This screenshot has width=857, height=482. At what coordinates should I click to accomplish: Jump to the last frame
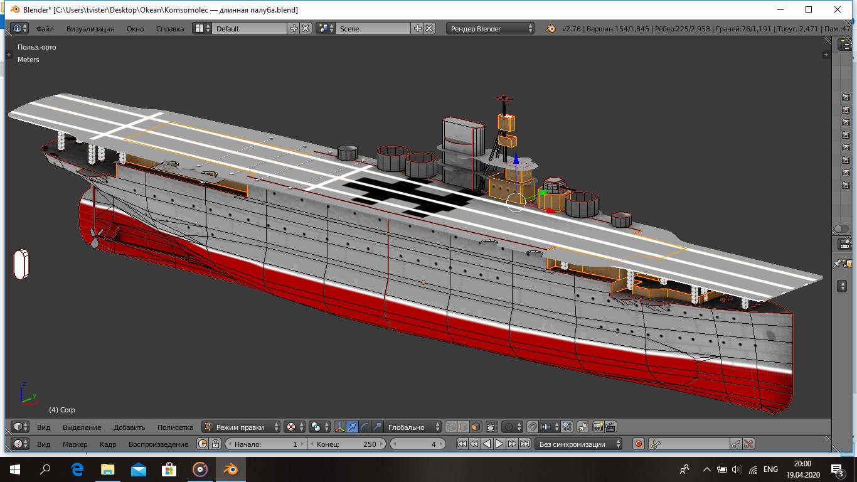coord(524,444)
